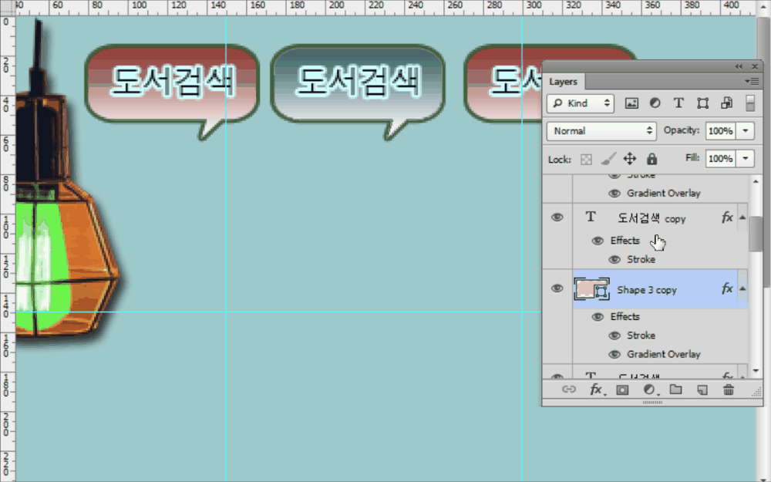Toggle Gradient Overlay under Shape 3 copy
This screenshot has height=482, width=771.
tap(614, 354)
